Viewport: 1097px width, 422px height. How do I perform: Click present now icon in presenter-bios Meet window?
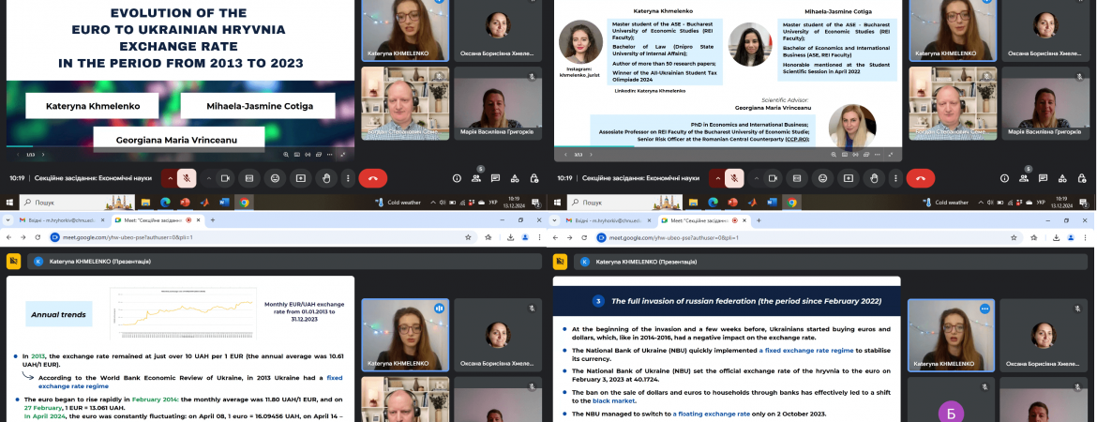[849, 178]
